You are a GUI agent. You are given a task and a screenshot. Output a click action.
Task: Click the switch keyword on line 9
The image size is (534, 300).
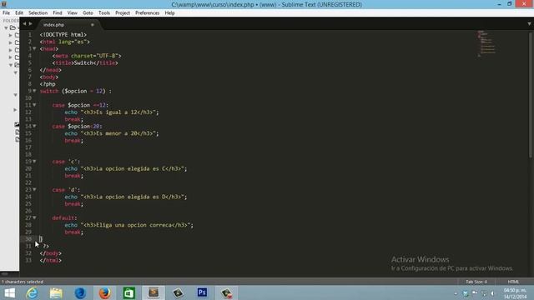click(49, 91)
